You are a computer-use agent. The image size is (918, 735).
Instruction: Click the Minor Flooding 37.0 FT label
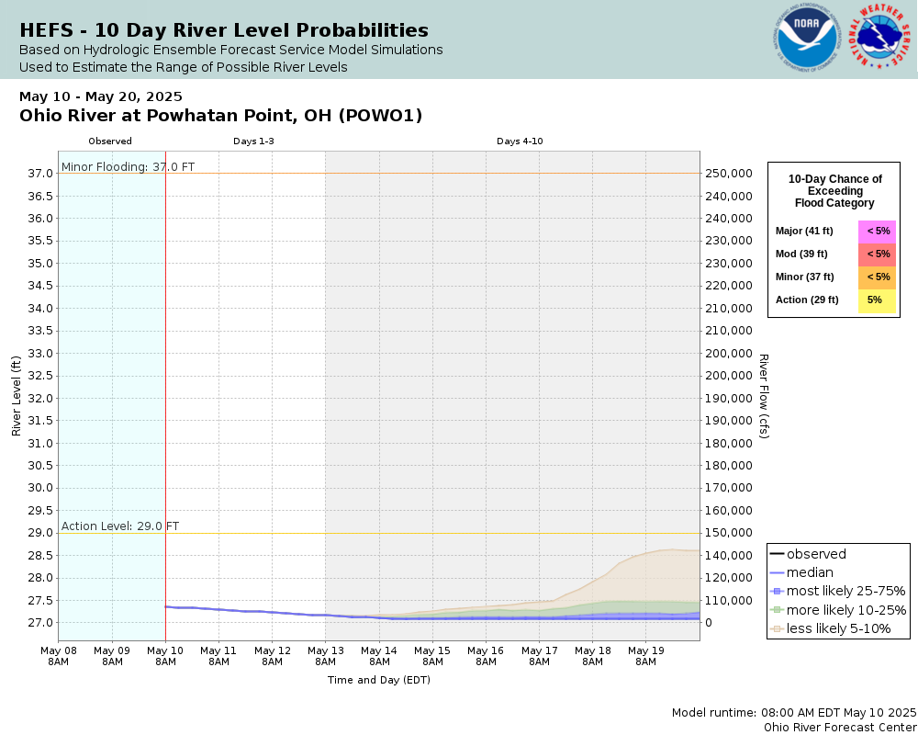click(128, 166)
